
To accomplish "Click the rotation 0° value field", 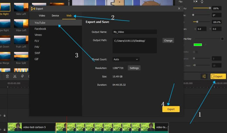I will click(217, 15).
